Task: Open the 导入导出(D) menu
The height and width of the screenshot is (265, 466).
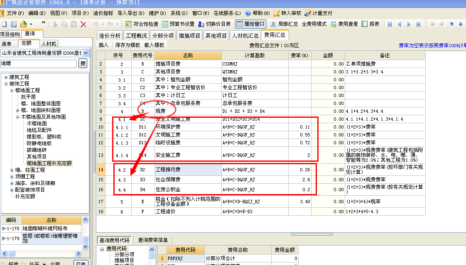Action: tap(131, 13)
